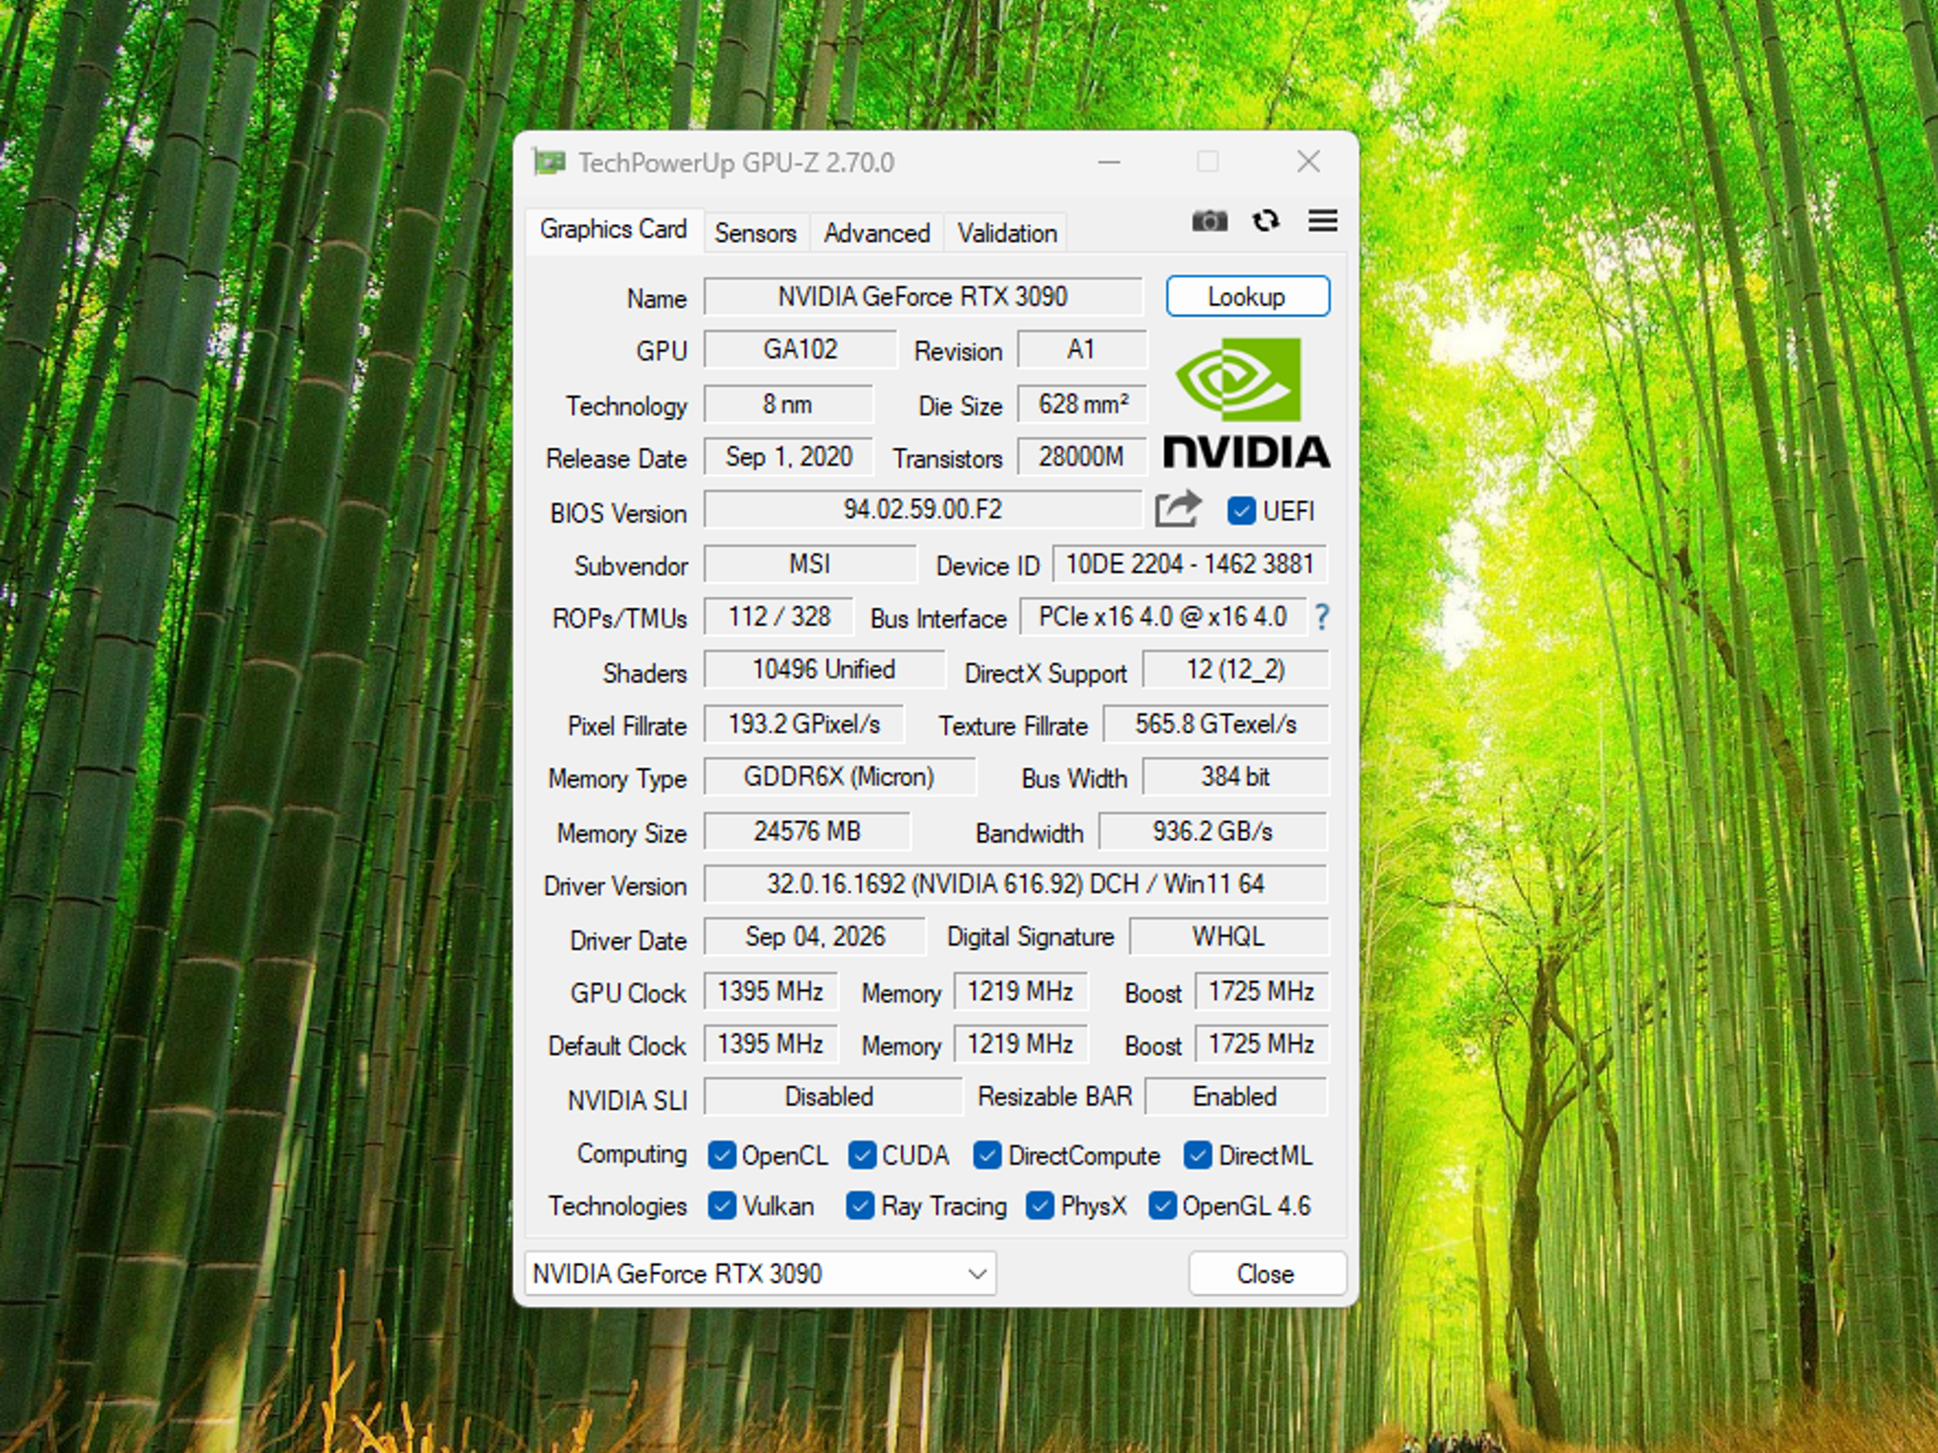Click the Bus Interface PCIe x16 field
The height and width of the screenshot is (1453, 1938).
[x=1163, y=617]
